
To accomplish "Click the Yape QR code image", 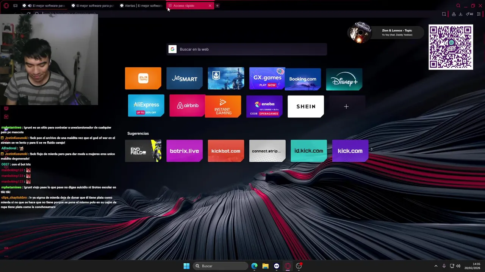I will click(451, 47).
